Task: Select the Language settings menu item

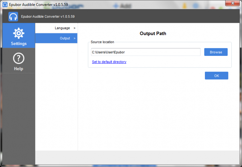Action: 56,28
